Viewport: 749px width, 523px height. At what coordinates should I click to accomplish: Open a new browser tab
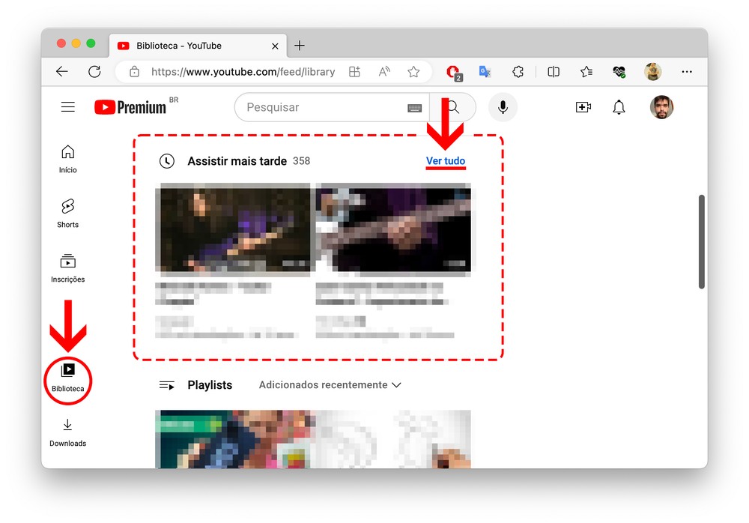point(300,46)
